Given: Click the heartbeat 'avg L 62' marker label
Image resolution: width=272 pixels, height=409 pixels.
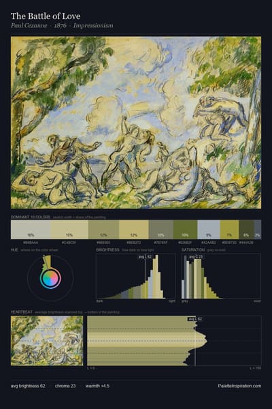Looking at the screenshot, I should point(195,319).
